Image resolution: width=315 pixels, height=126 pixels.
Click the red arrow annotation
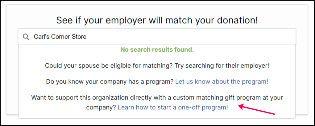click(x=257, y=110)
